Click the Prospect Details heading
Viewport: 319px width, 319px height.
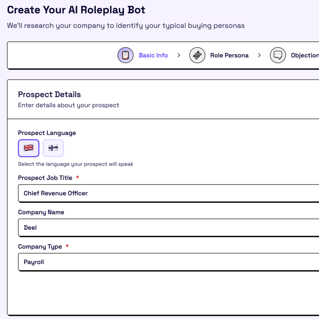click(x=49, y=95)
